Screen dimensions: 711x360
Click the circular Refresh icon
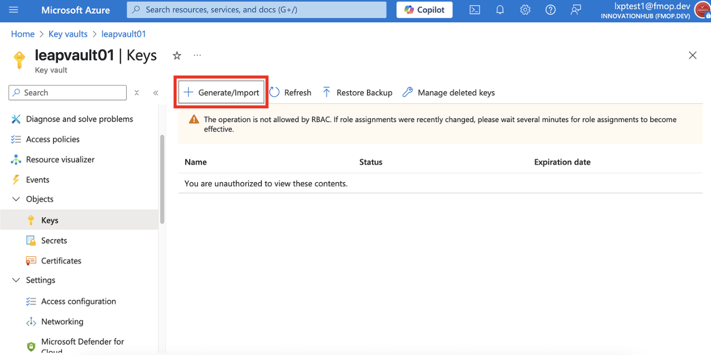point(275,92)
